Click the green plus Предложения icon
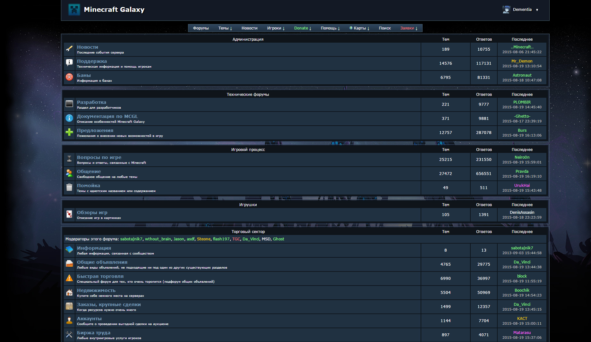The image size is (591, 342). click(69, 132)
